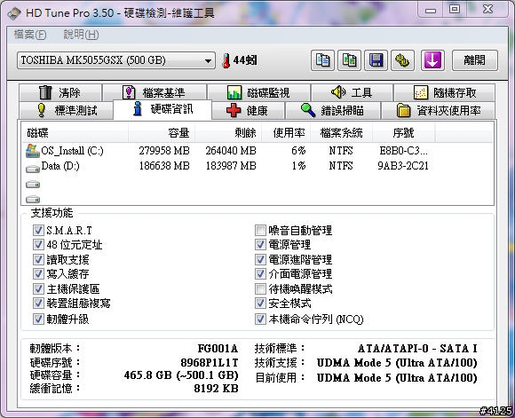
Task: Click the 檔案系統 column header
Action: [341, 132]
